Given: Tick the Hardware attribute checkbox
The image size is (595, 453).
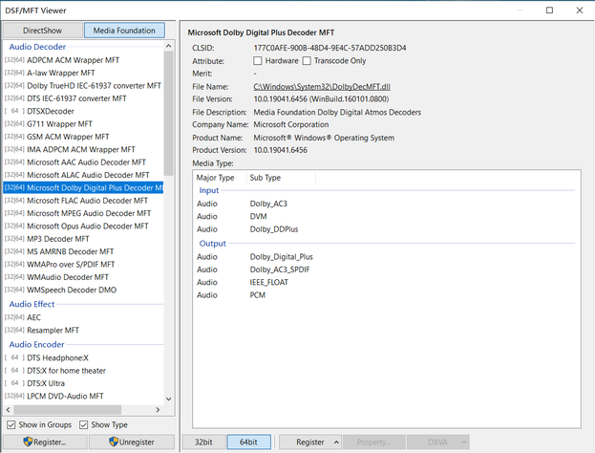Looking at the screenshot, I should (258, 61).
